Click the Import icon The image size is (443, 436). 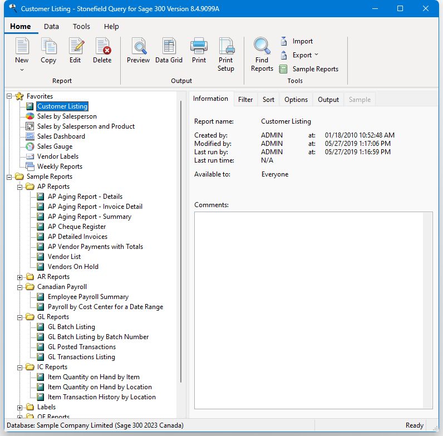coord(284,41)
